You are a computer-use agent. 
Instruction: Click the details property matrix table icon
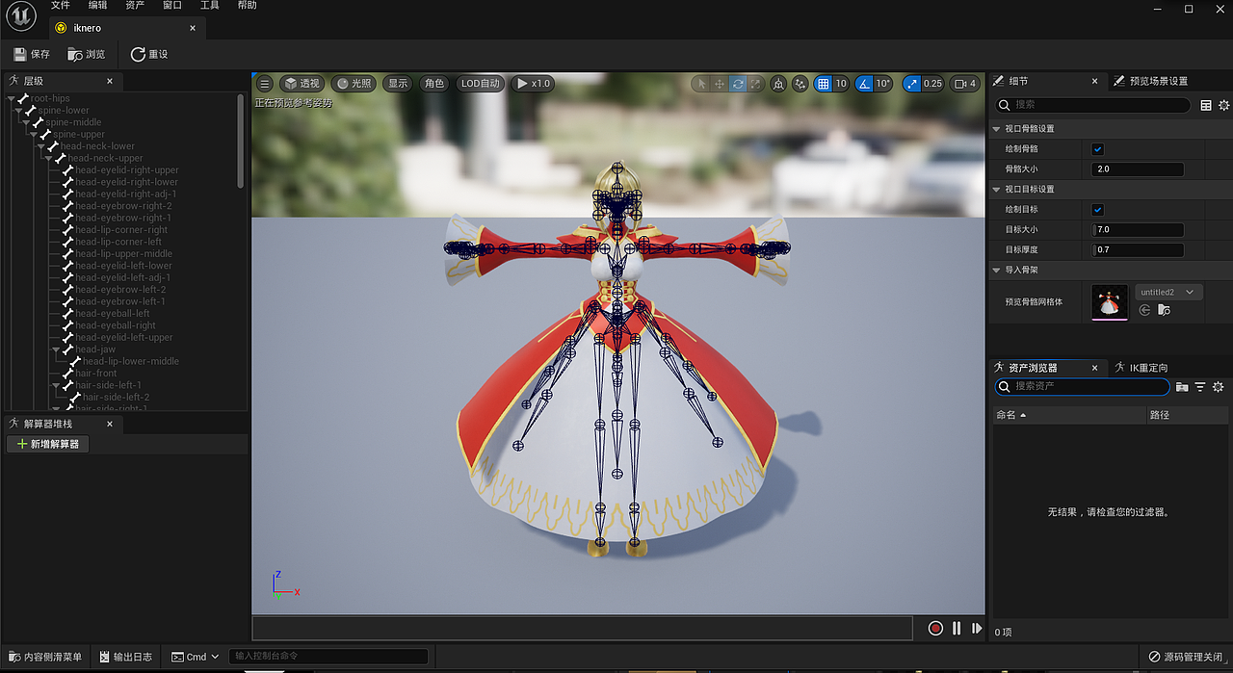1206,105
